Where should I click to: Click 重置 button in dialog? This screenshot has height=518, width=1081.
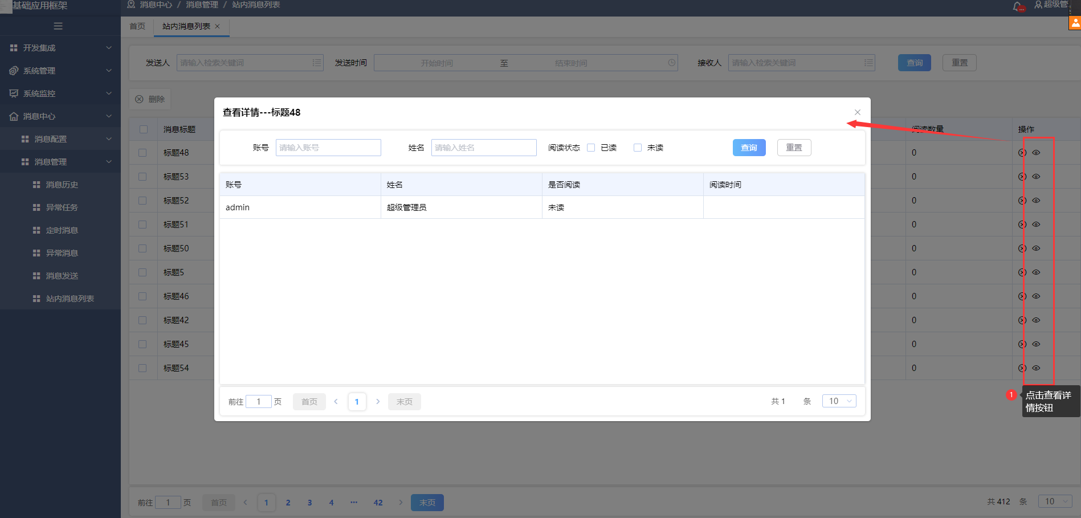794,148
